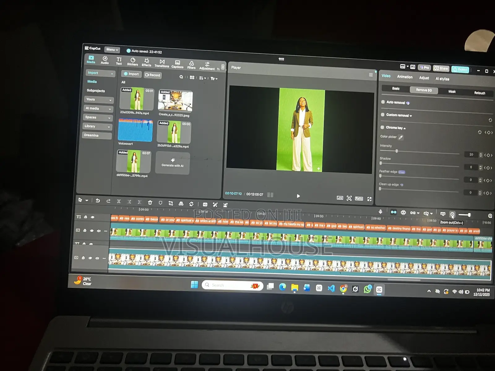Viewport: 495px width, 371px height.
Task: Click the Record button in media panel
Action: [x=153, y=75]
